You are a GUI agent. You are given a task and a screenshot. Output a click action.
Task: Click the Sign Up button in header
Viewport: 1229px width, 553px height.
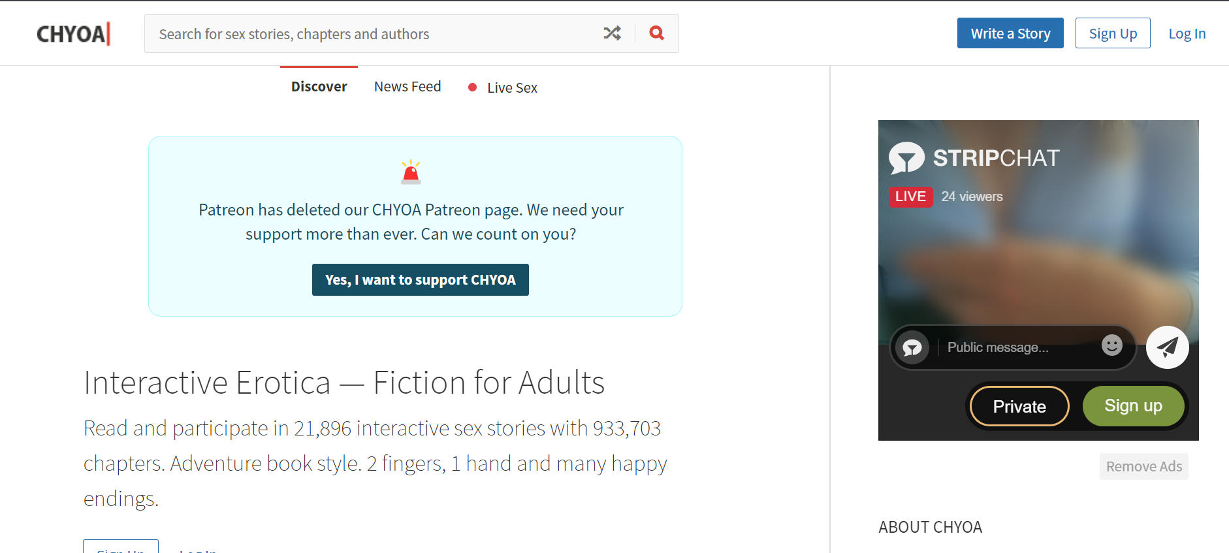point(1113,33)
